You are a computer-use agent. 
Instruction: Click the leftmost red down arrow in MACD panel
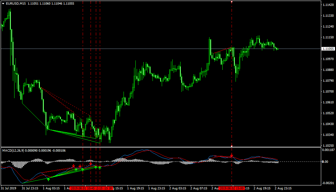[73, 166]
